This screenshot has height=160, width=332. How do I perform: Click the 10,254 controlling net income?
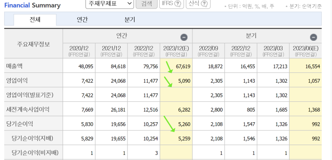(x=151, y=139)
